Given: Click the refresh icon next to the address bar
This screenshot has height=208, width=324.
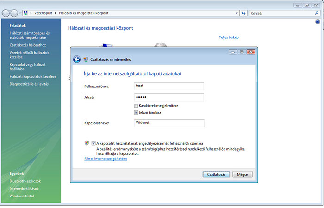Looking at the screenshot, I should pos(243,13).
